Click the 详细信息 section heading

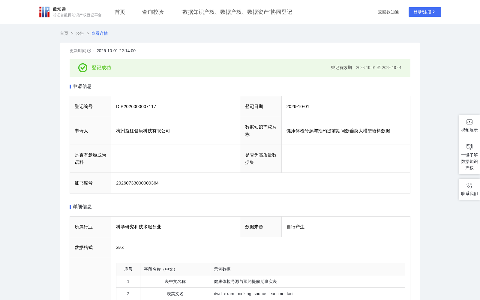point(82,207)
